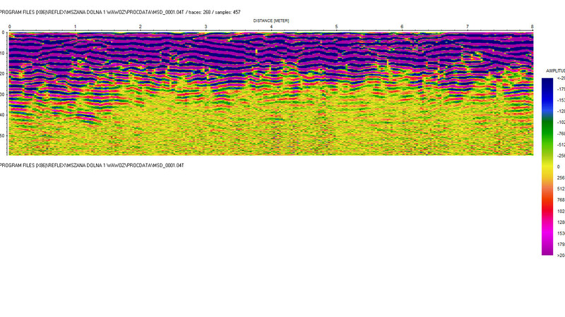The image size is (565, 317).
Task: Click the file path caption below the radargram
Action: pos(92,164)
